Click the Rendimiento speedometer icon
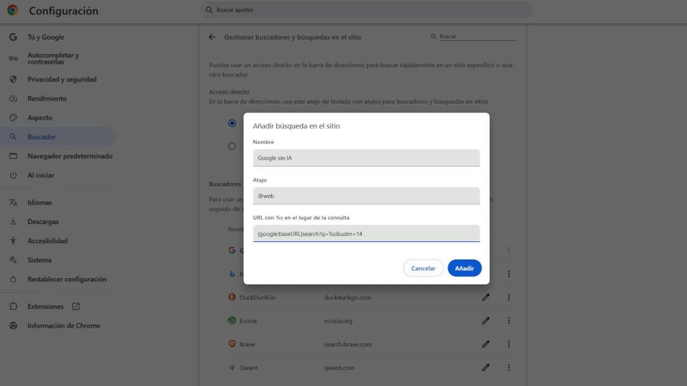The height and width of the screenshot is (386, 687). point(13,98)
